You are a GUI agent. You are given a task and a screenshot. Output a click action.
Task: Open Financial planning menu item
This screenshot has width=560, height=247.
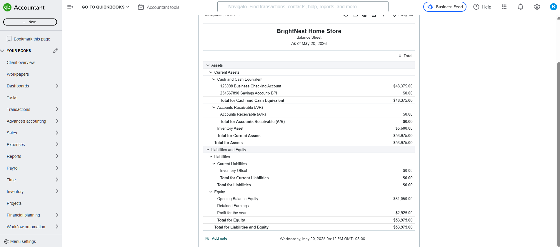(x=23, y=215)
